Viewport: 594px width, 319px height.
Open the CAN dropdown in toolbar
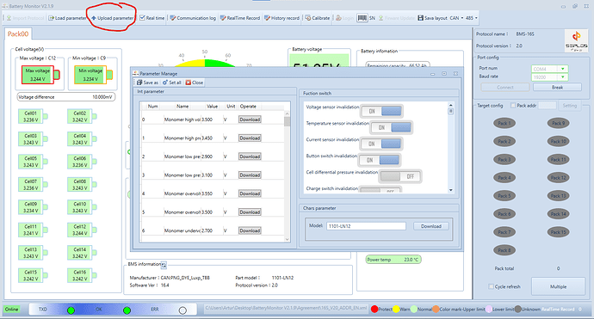click(456, 18)
